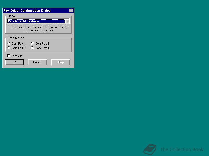
Task: Click the Cancel button
Action: tap(37, 62)
